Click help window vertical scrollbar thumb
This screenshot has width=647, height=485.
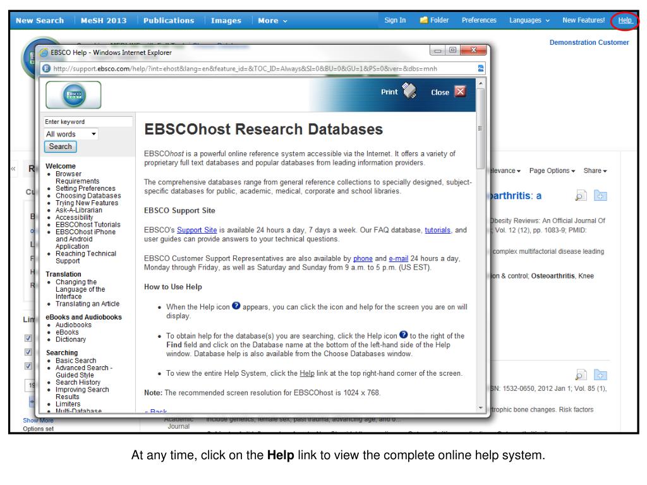click(x=480, y=128)
